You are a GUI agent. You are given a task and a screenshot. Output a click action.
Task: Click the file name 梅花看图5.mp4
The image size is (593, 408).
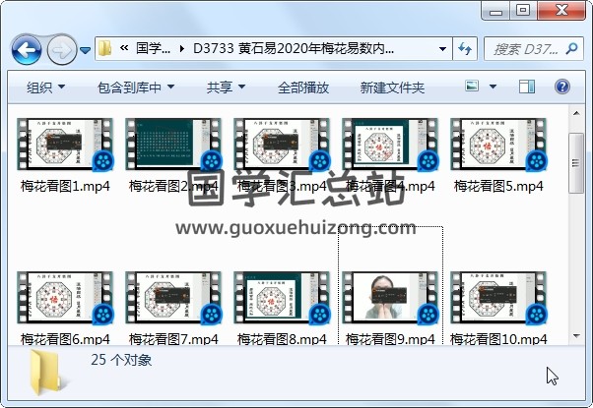click(498, 186)
